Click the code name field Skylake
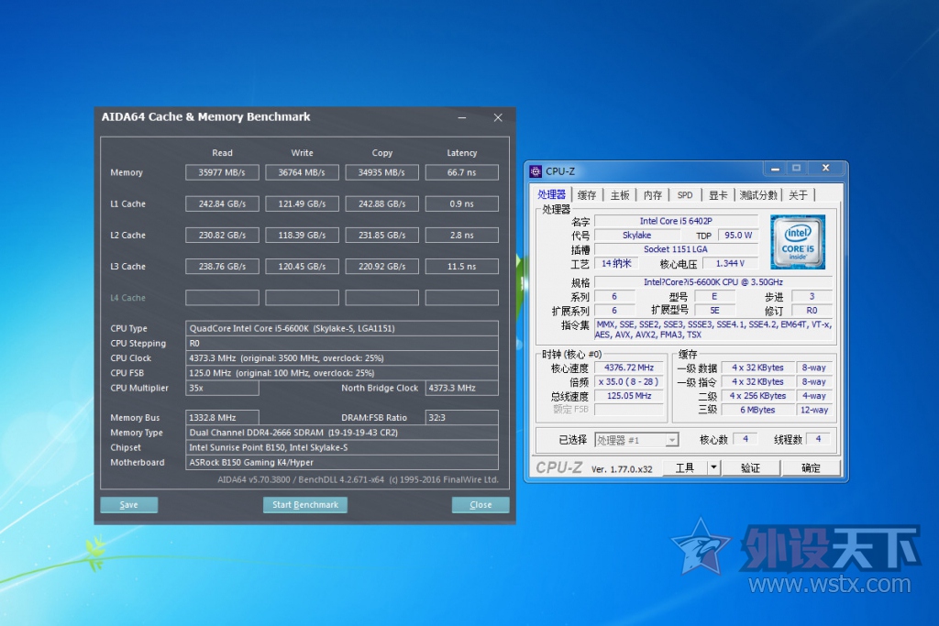939x626 pixels. click(x=636, y=236)
